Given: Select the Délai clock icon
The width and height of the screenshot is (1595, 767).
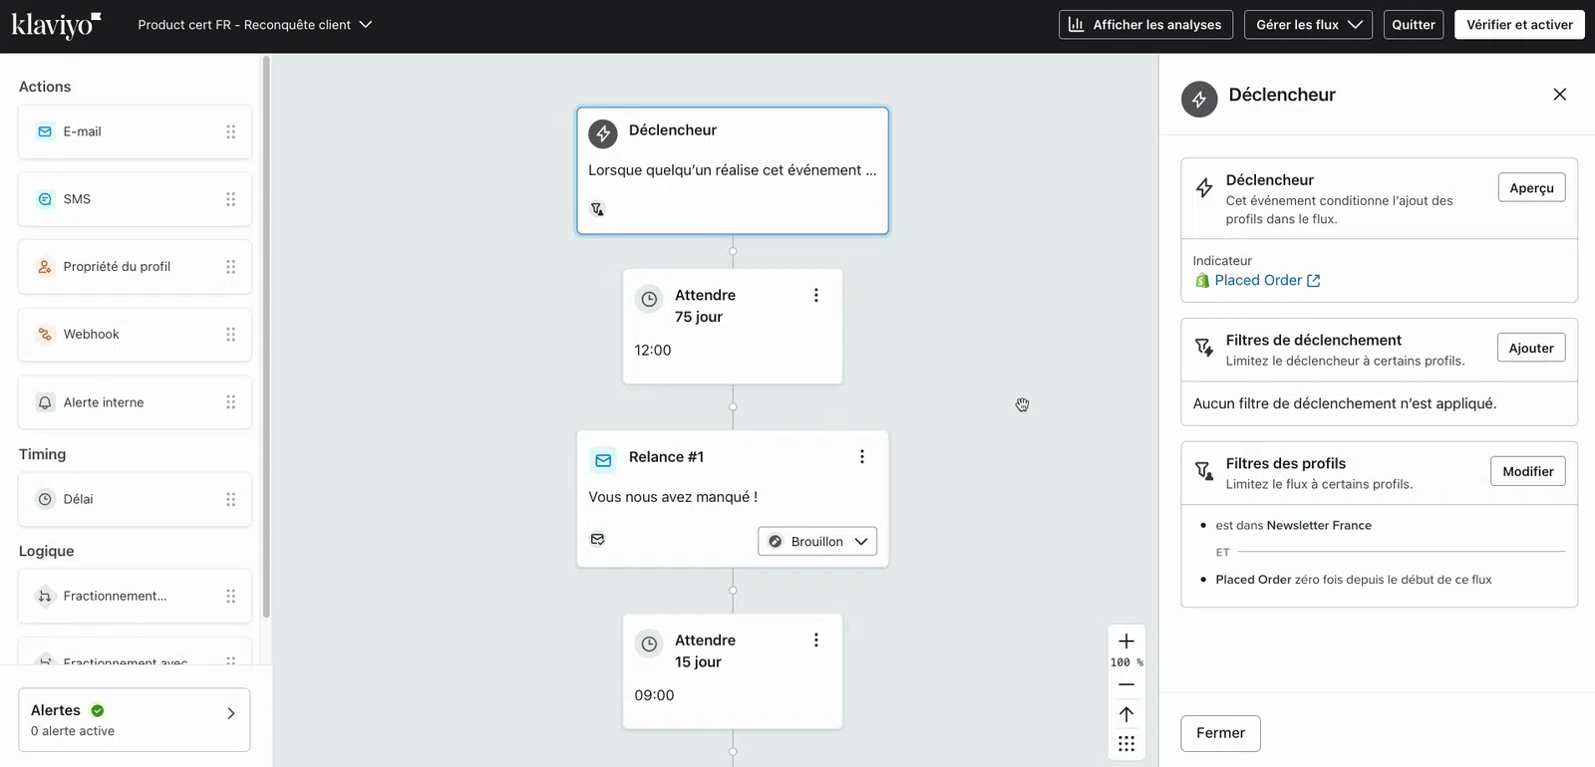Looking at the screenshot, I should pyautogui.click(x=45, y=499).
